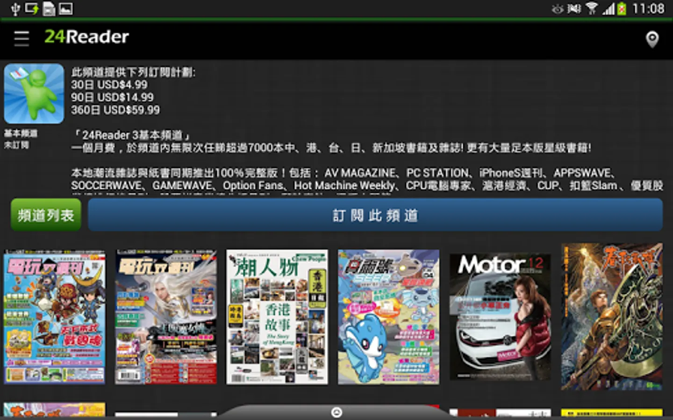Tap the screenshot image notification icon
The image size is (673, 420).
65,9
